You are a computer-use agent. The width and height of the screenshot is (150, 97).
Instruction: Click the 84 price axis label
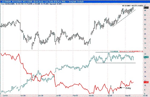[x=145, y=20]
